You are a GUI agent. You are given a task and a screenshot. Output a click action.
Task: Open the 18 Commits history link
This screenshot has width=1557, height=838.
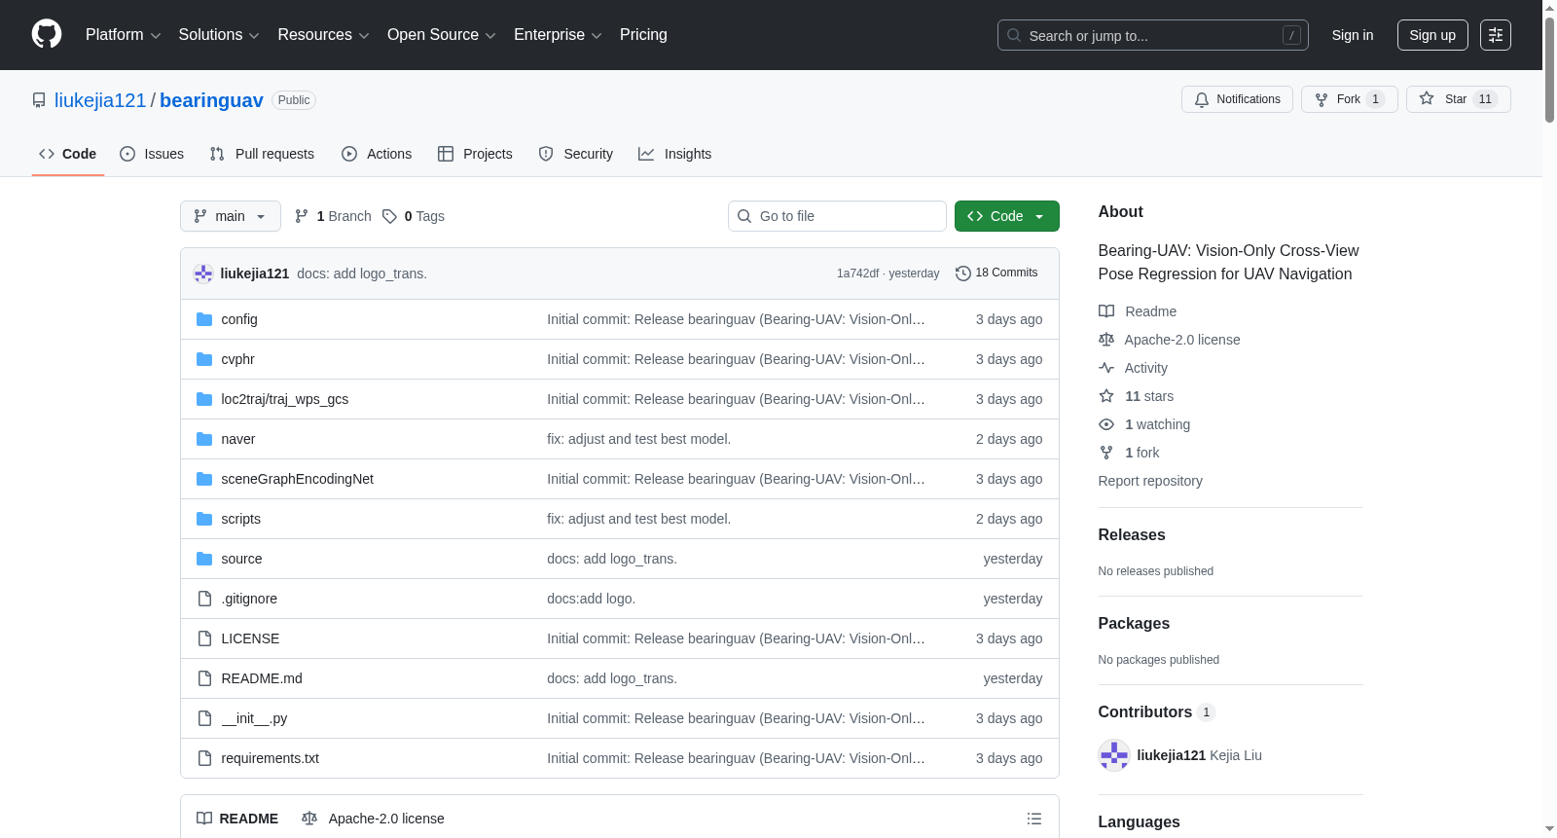996,273
